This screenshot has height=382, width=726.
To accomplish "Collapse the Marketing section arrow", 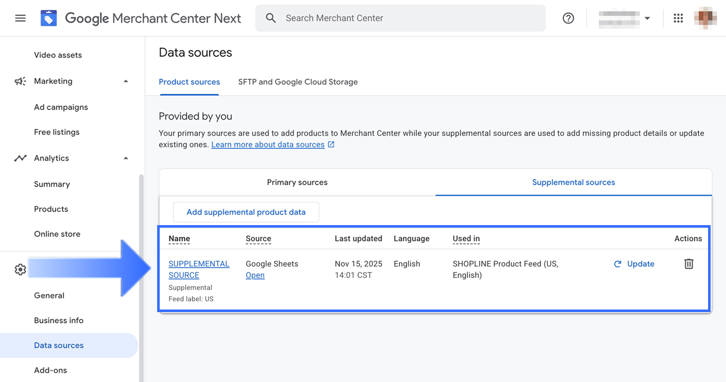I will (x=126, y=81).
